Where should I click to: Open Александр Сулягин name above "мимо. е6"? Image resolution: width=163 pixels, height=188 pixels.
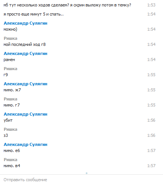point(25,144)
